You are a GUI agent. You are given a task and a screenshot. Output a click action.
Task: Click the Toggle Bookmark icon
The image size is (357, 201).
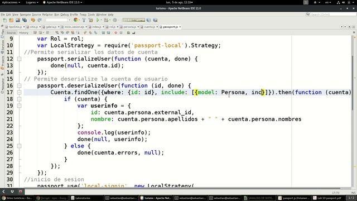95,33
